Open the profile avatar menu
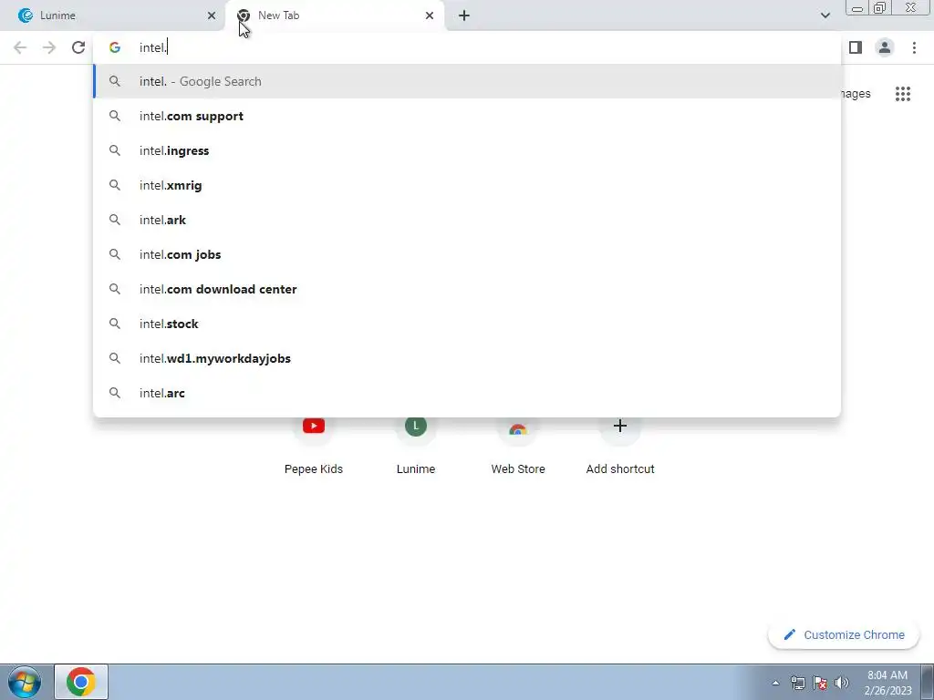 (x=885, y=47)
